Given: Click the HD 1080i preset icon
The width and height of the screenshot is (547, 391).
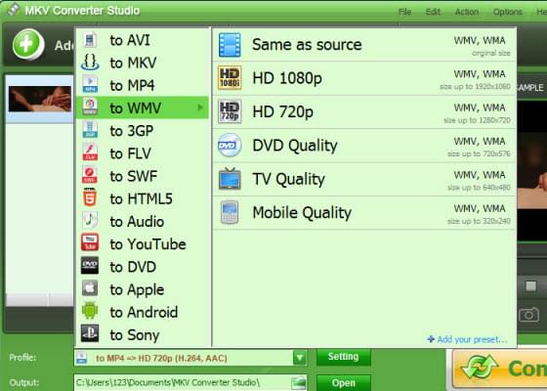Looking at the screenshot, I should coord(230,78).
